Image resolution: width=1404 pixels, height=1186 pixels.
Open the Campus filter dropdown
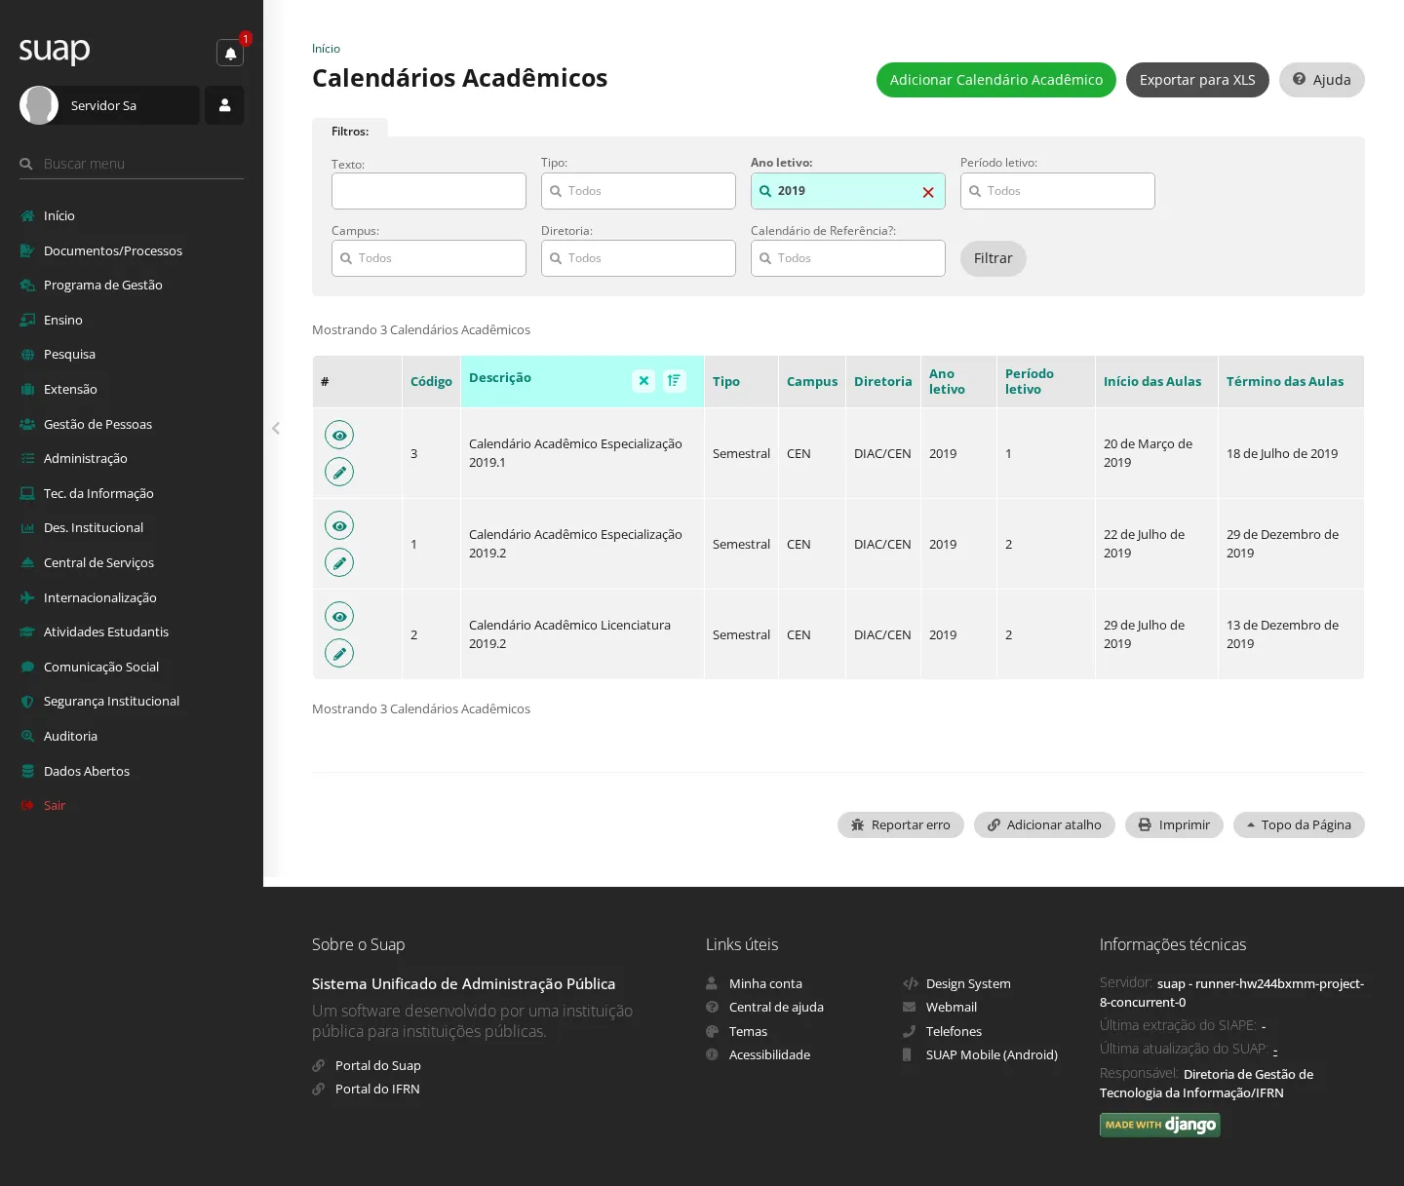pos(429,258)
